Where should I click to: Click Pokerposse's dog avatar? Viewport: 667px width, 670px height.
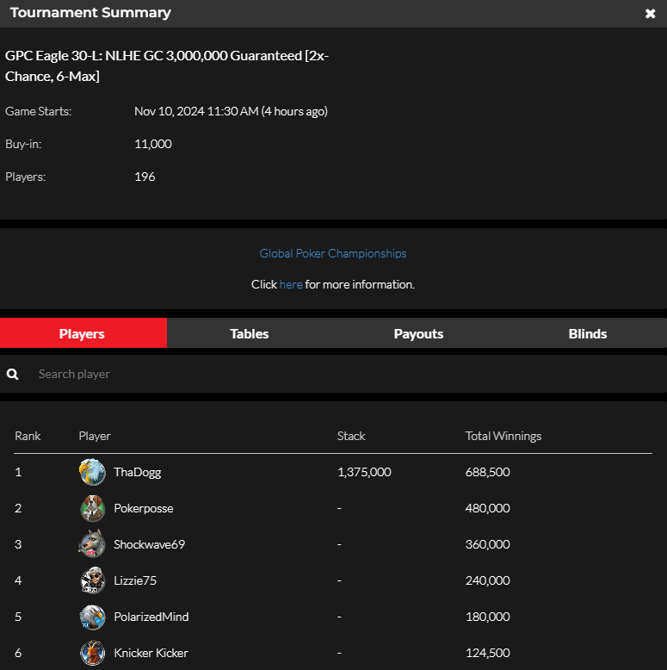click(92, 508)
